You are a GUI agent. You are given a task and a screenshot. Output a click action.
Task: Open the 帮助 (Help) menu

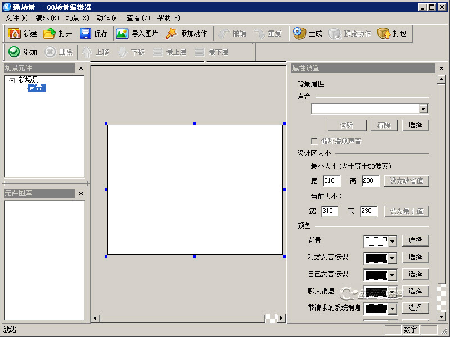168,18
